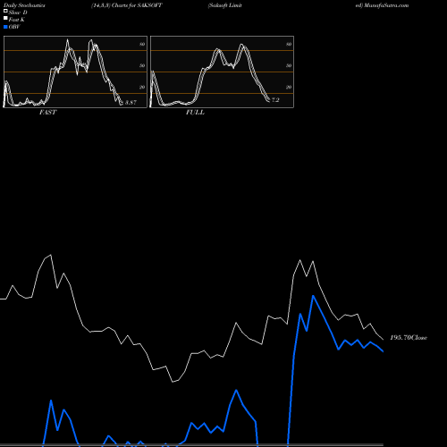Click the 20 level label in FAST chart

[142, 87]
